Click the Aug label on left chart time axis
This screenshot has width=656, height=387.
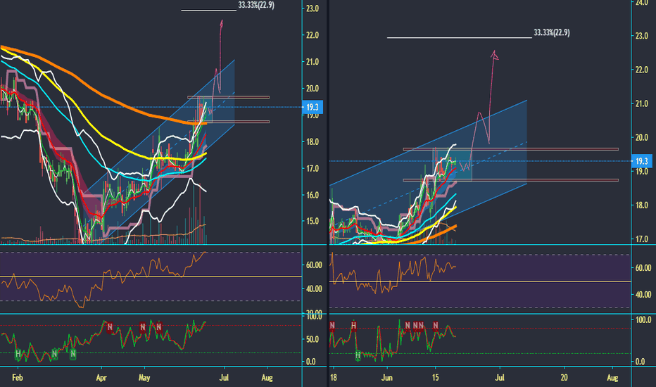267,377
